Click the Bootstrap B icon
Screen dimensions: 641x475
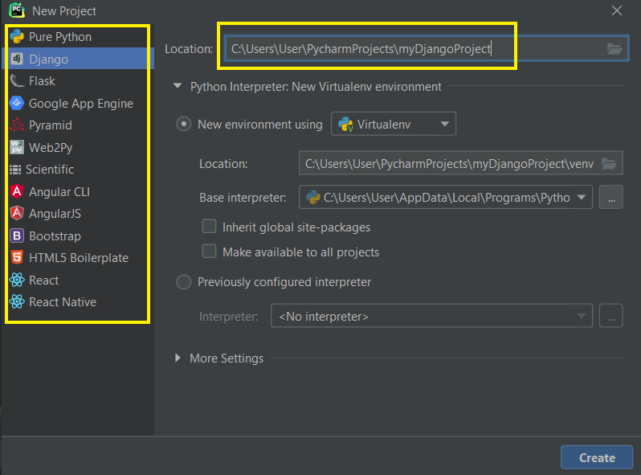tap(17, 235)
